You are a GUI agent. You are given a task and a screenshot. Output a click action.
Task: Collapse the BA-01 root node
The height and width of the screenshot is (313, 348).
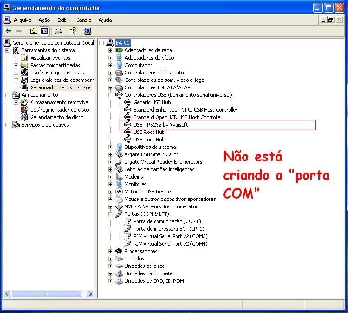coord(101,43)
